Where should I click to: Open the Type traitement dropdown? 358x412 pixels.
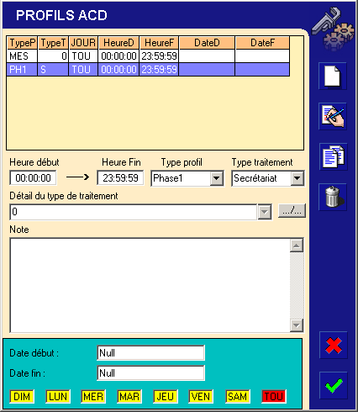point(297,178)
